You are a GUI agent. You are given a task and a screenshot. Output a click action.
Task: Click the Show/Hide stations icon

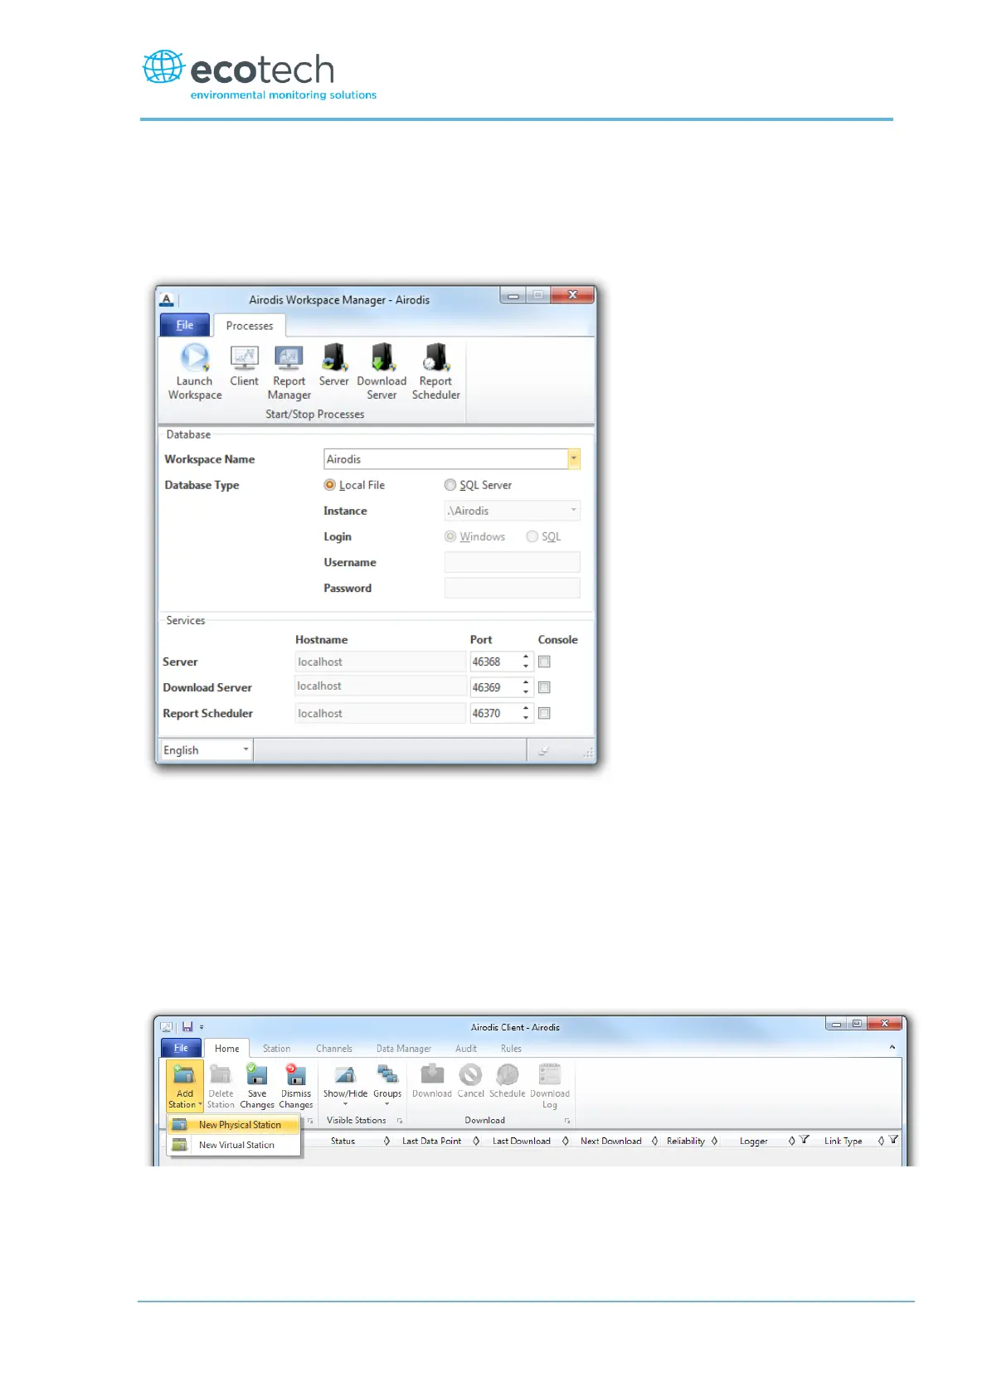[345, 1074]
